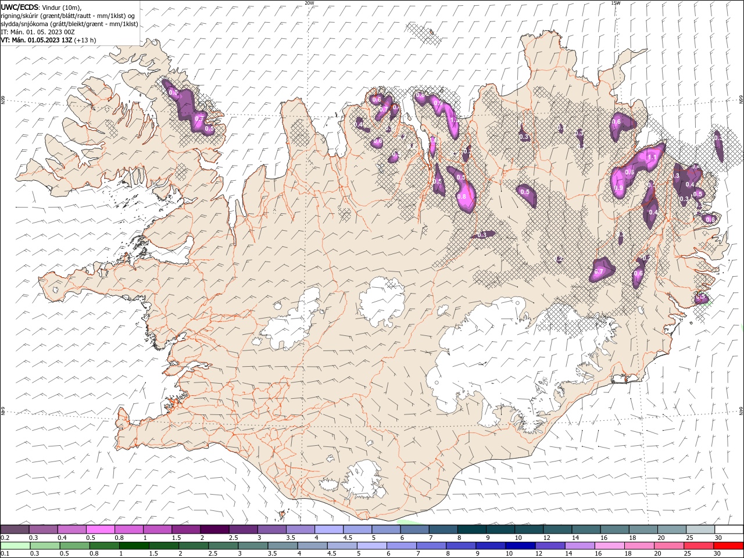Click the white Hofsjökull glacier in central Iceland

382,301
